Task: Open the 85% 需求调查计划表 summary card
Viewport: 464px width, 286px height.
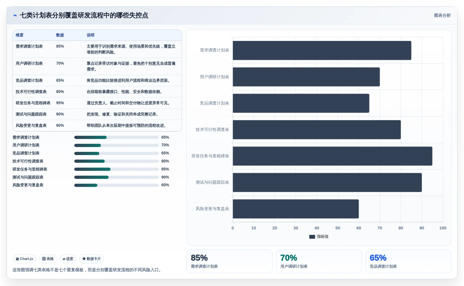Action: coord(229,261)
